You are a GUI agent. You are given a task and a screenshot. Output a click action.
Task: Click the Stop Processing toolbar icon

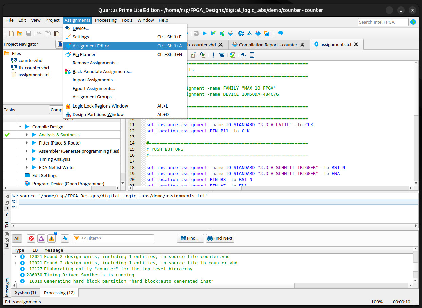point(196,33)
